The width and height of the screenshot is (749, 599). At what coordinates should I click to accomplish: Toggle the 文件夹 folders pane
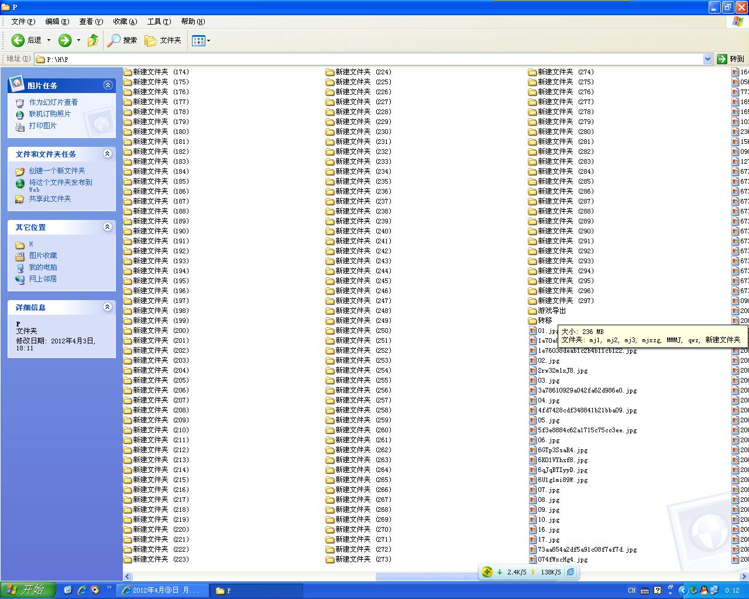[x=163, y=40]
